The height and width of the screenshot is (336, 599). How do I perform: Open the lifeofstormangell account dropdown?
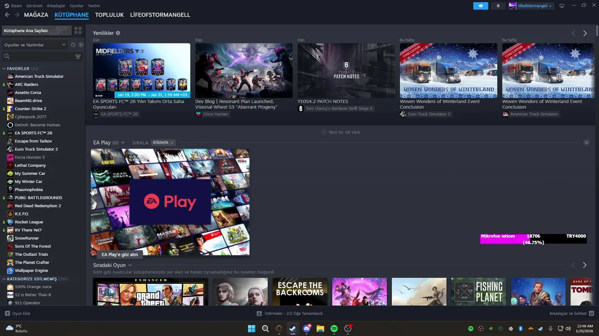530,6
